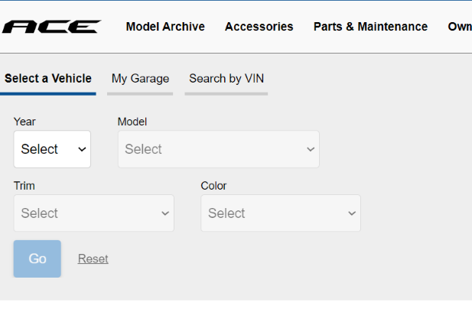Click the ACE logo

(x=50, y=27)
